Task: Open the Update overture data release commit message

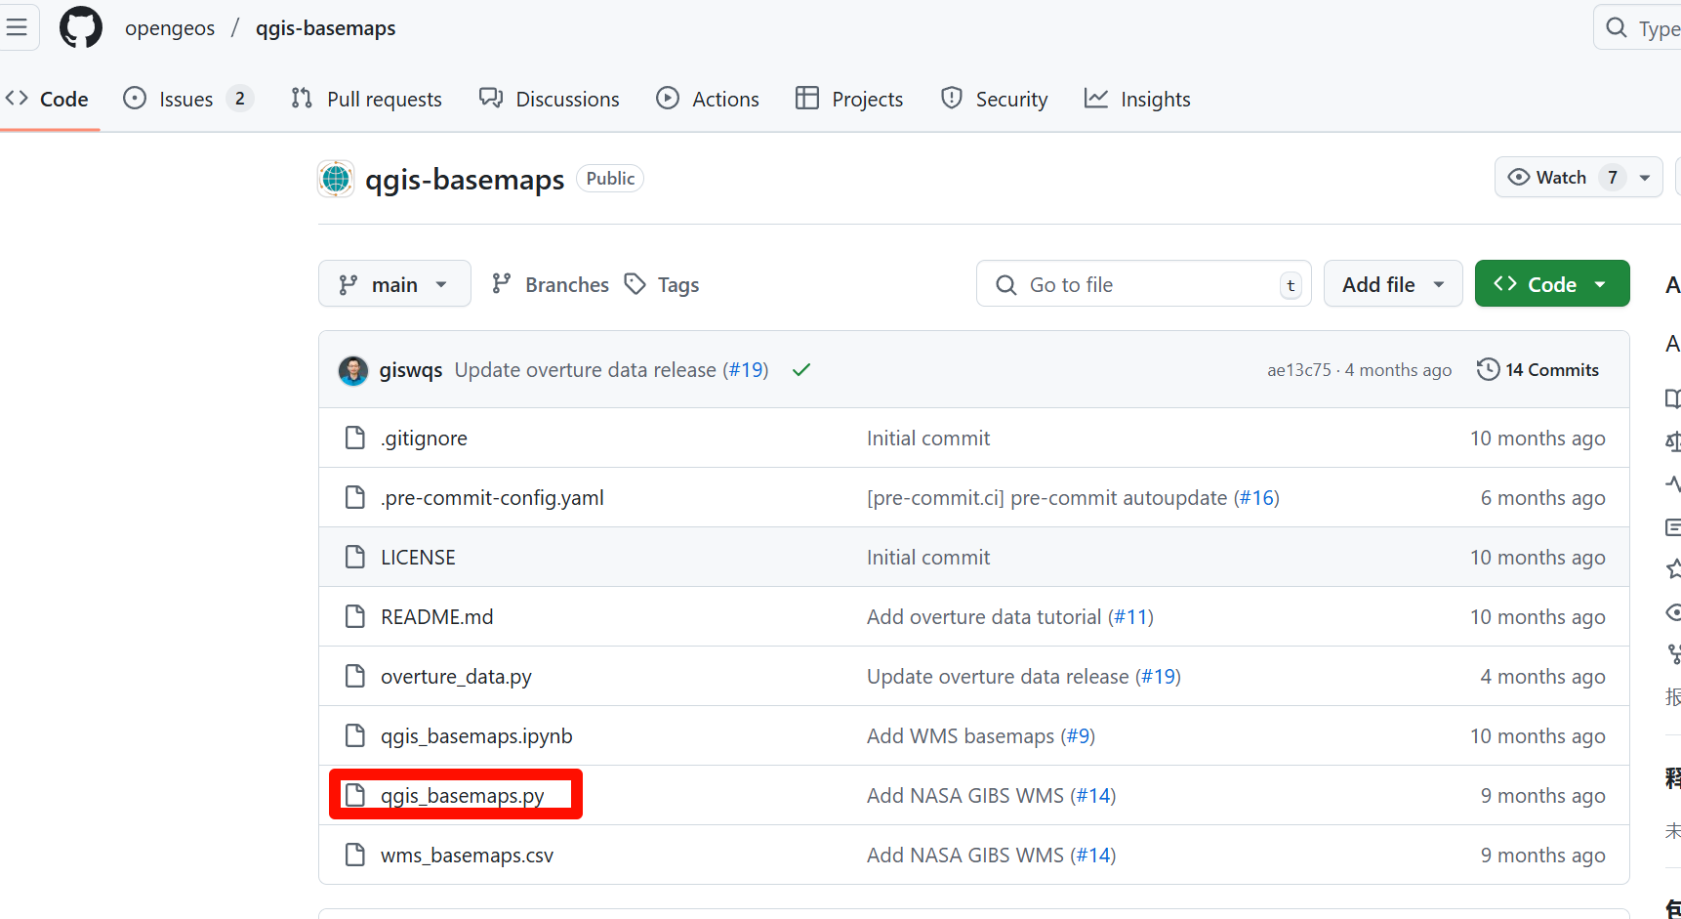Action: 586,370
